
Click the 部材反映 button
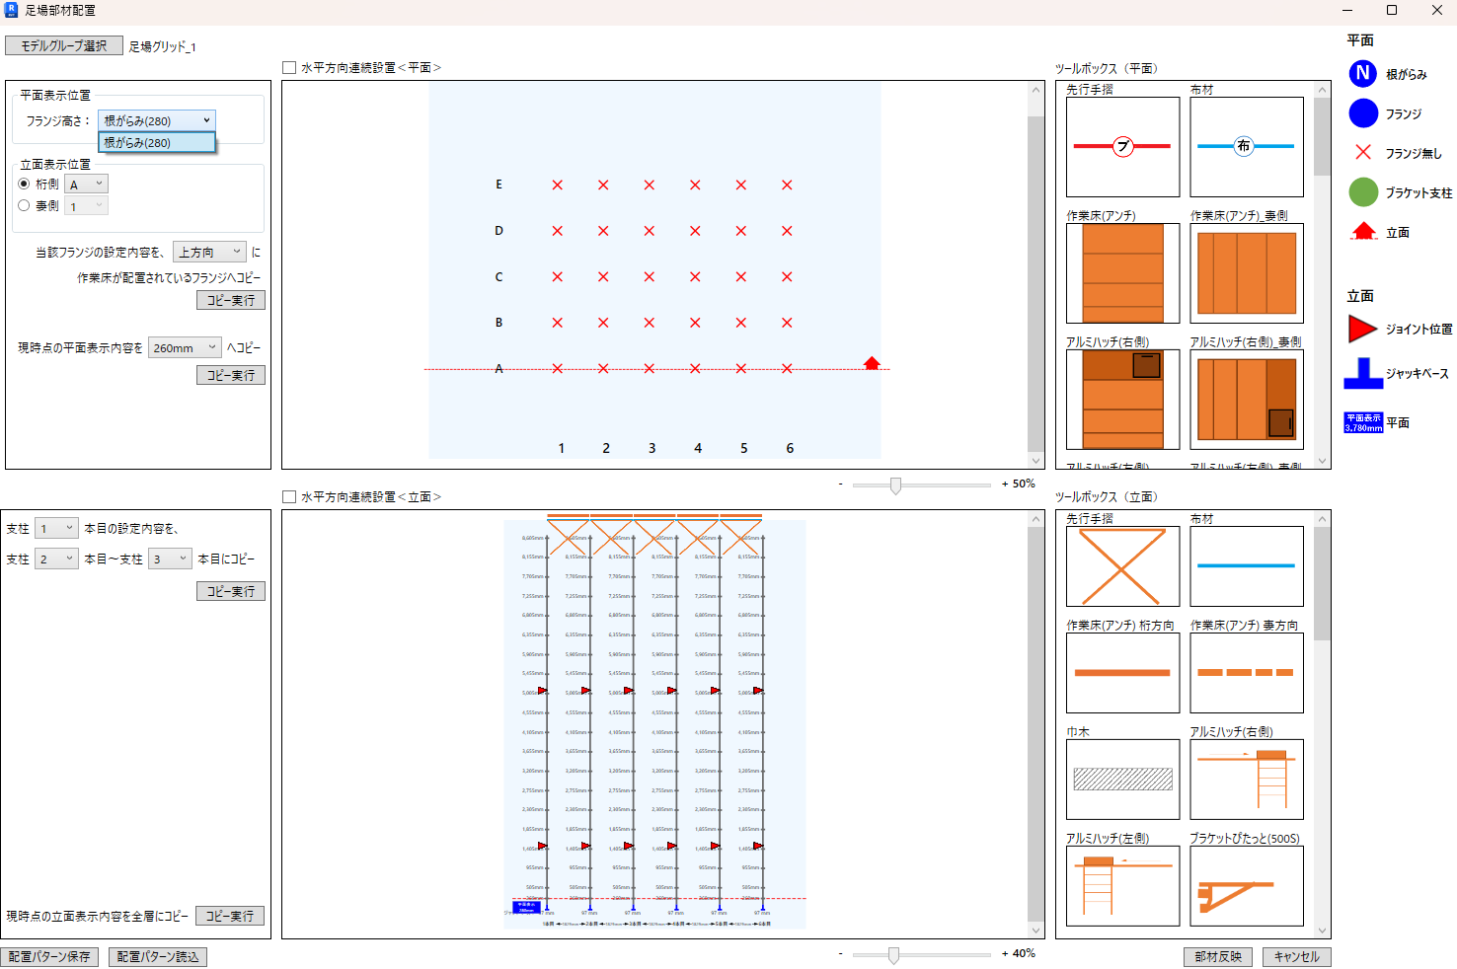click(x=1218, y=957)
